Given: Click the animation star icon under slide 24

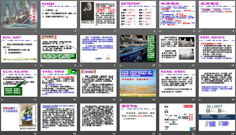Looking at the screenshot, I should [x=200, y=134].
